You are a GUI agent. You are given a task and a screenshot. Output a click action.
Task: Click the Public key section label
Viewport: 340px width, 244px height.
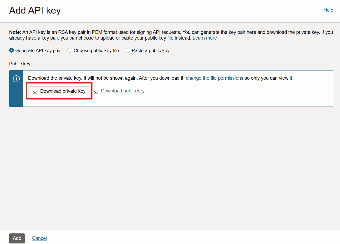coord(20,64)
